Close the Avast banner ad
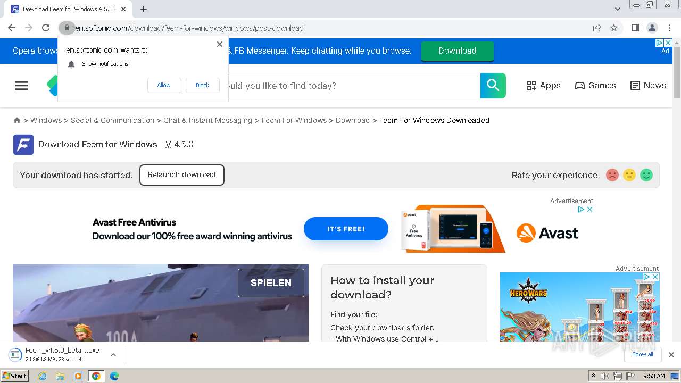This screenshot has width=681, height=383. (589, 210)
